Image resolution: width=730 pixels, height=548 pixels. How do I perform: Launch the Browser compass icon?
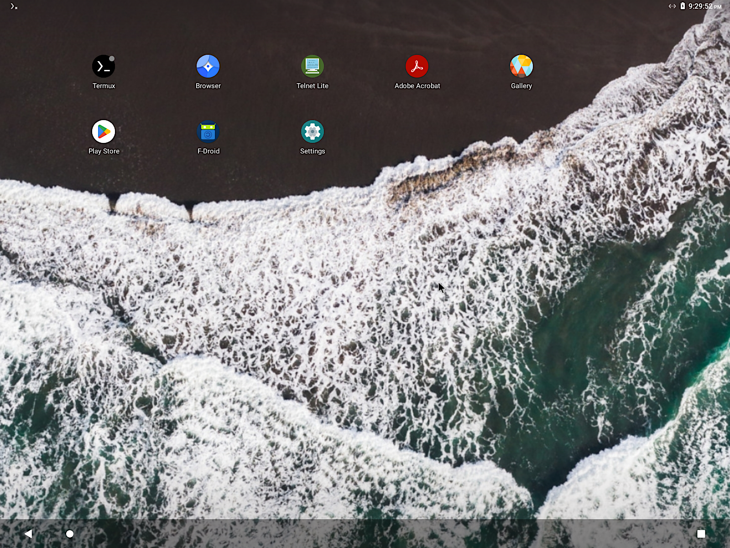point(208,67)
